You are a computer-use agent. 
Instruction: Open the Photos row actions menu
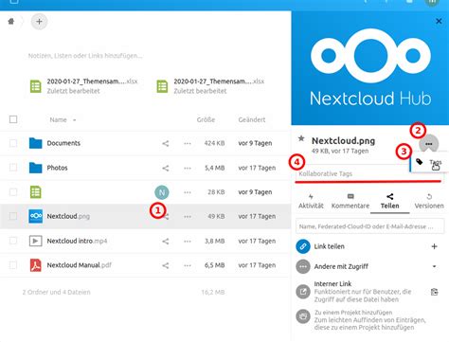(188, 168)
